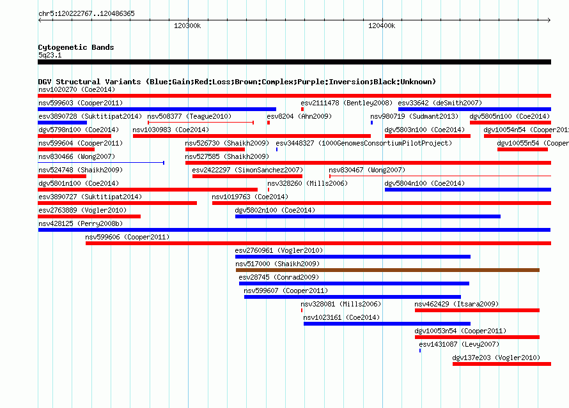The height and width of the screenshot is (408, 569).
Task: Click nsv526730 (Shaikh2009) label
Action: click(227, 143)
